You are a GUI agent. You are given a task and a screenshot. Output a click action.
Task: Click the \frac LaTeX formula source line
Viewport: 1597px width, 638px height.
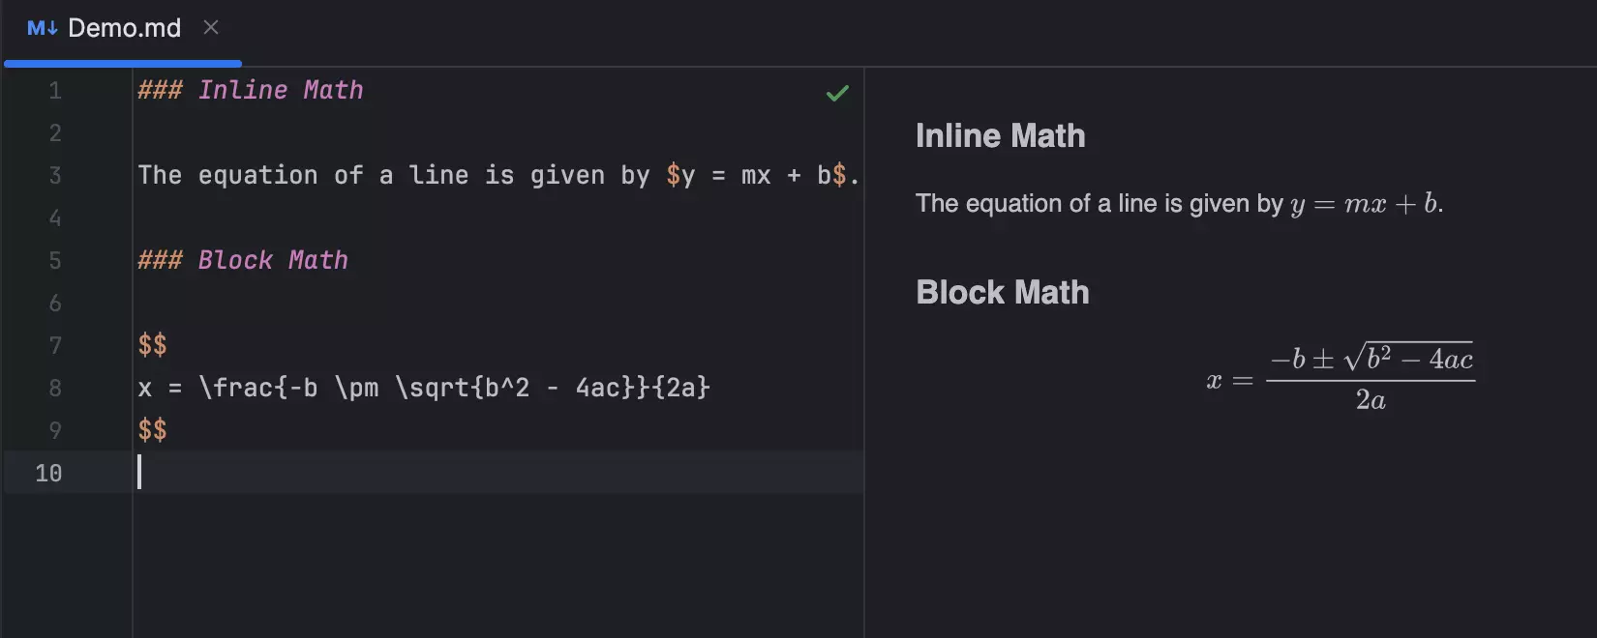[424, 389]
